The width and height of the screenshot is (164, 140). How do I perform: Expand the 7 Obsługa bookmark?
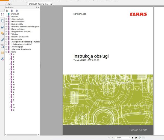[x=6, y=34]
